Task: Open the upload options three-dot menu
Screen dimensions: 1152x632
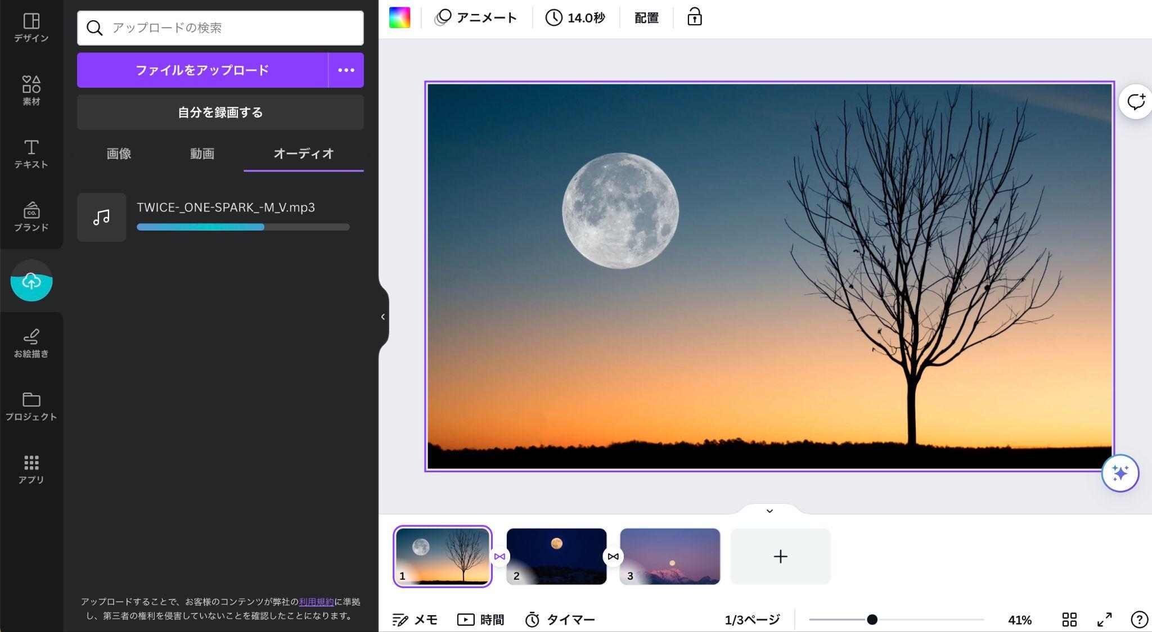Action: [346, 70]
